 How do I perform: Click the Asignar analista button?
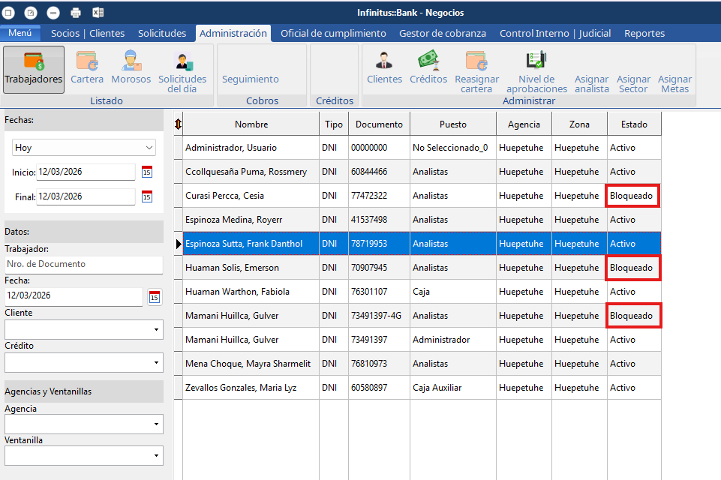point(591,83)
